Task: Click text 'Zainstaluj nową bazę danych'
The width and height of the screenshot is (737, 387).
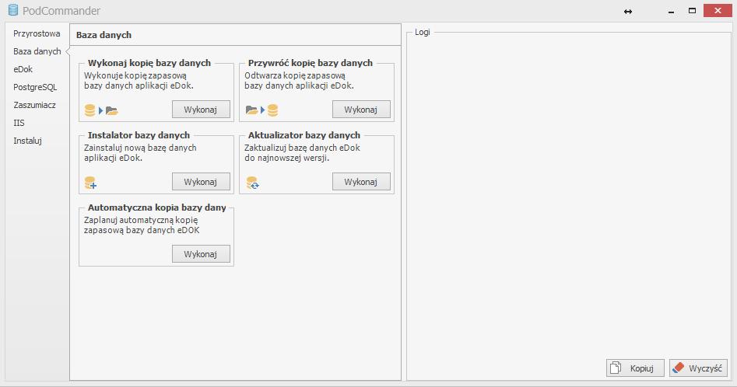Action: [140, 148]
